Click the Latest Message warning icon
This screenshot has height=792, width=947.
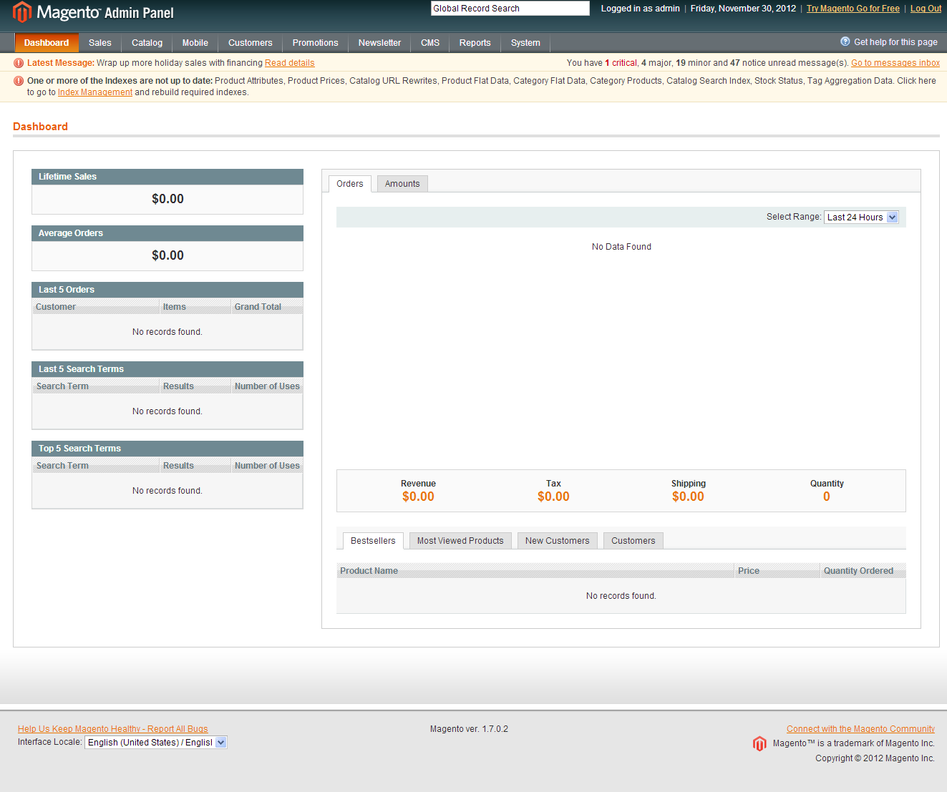coord(19,63)
